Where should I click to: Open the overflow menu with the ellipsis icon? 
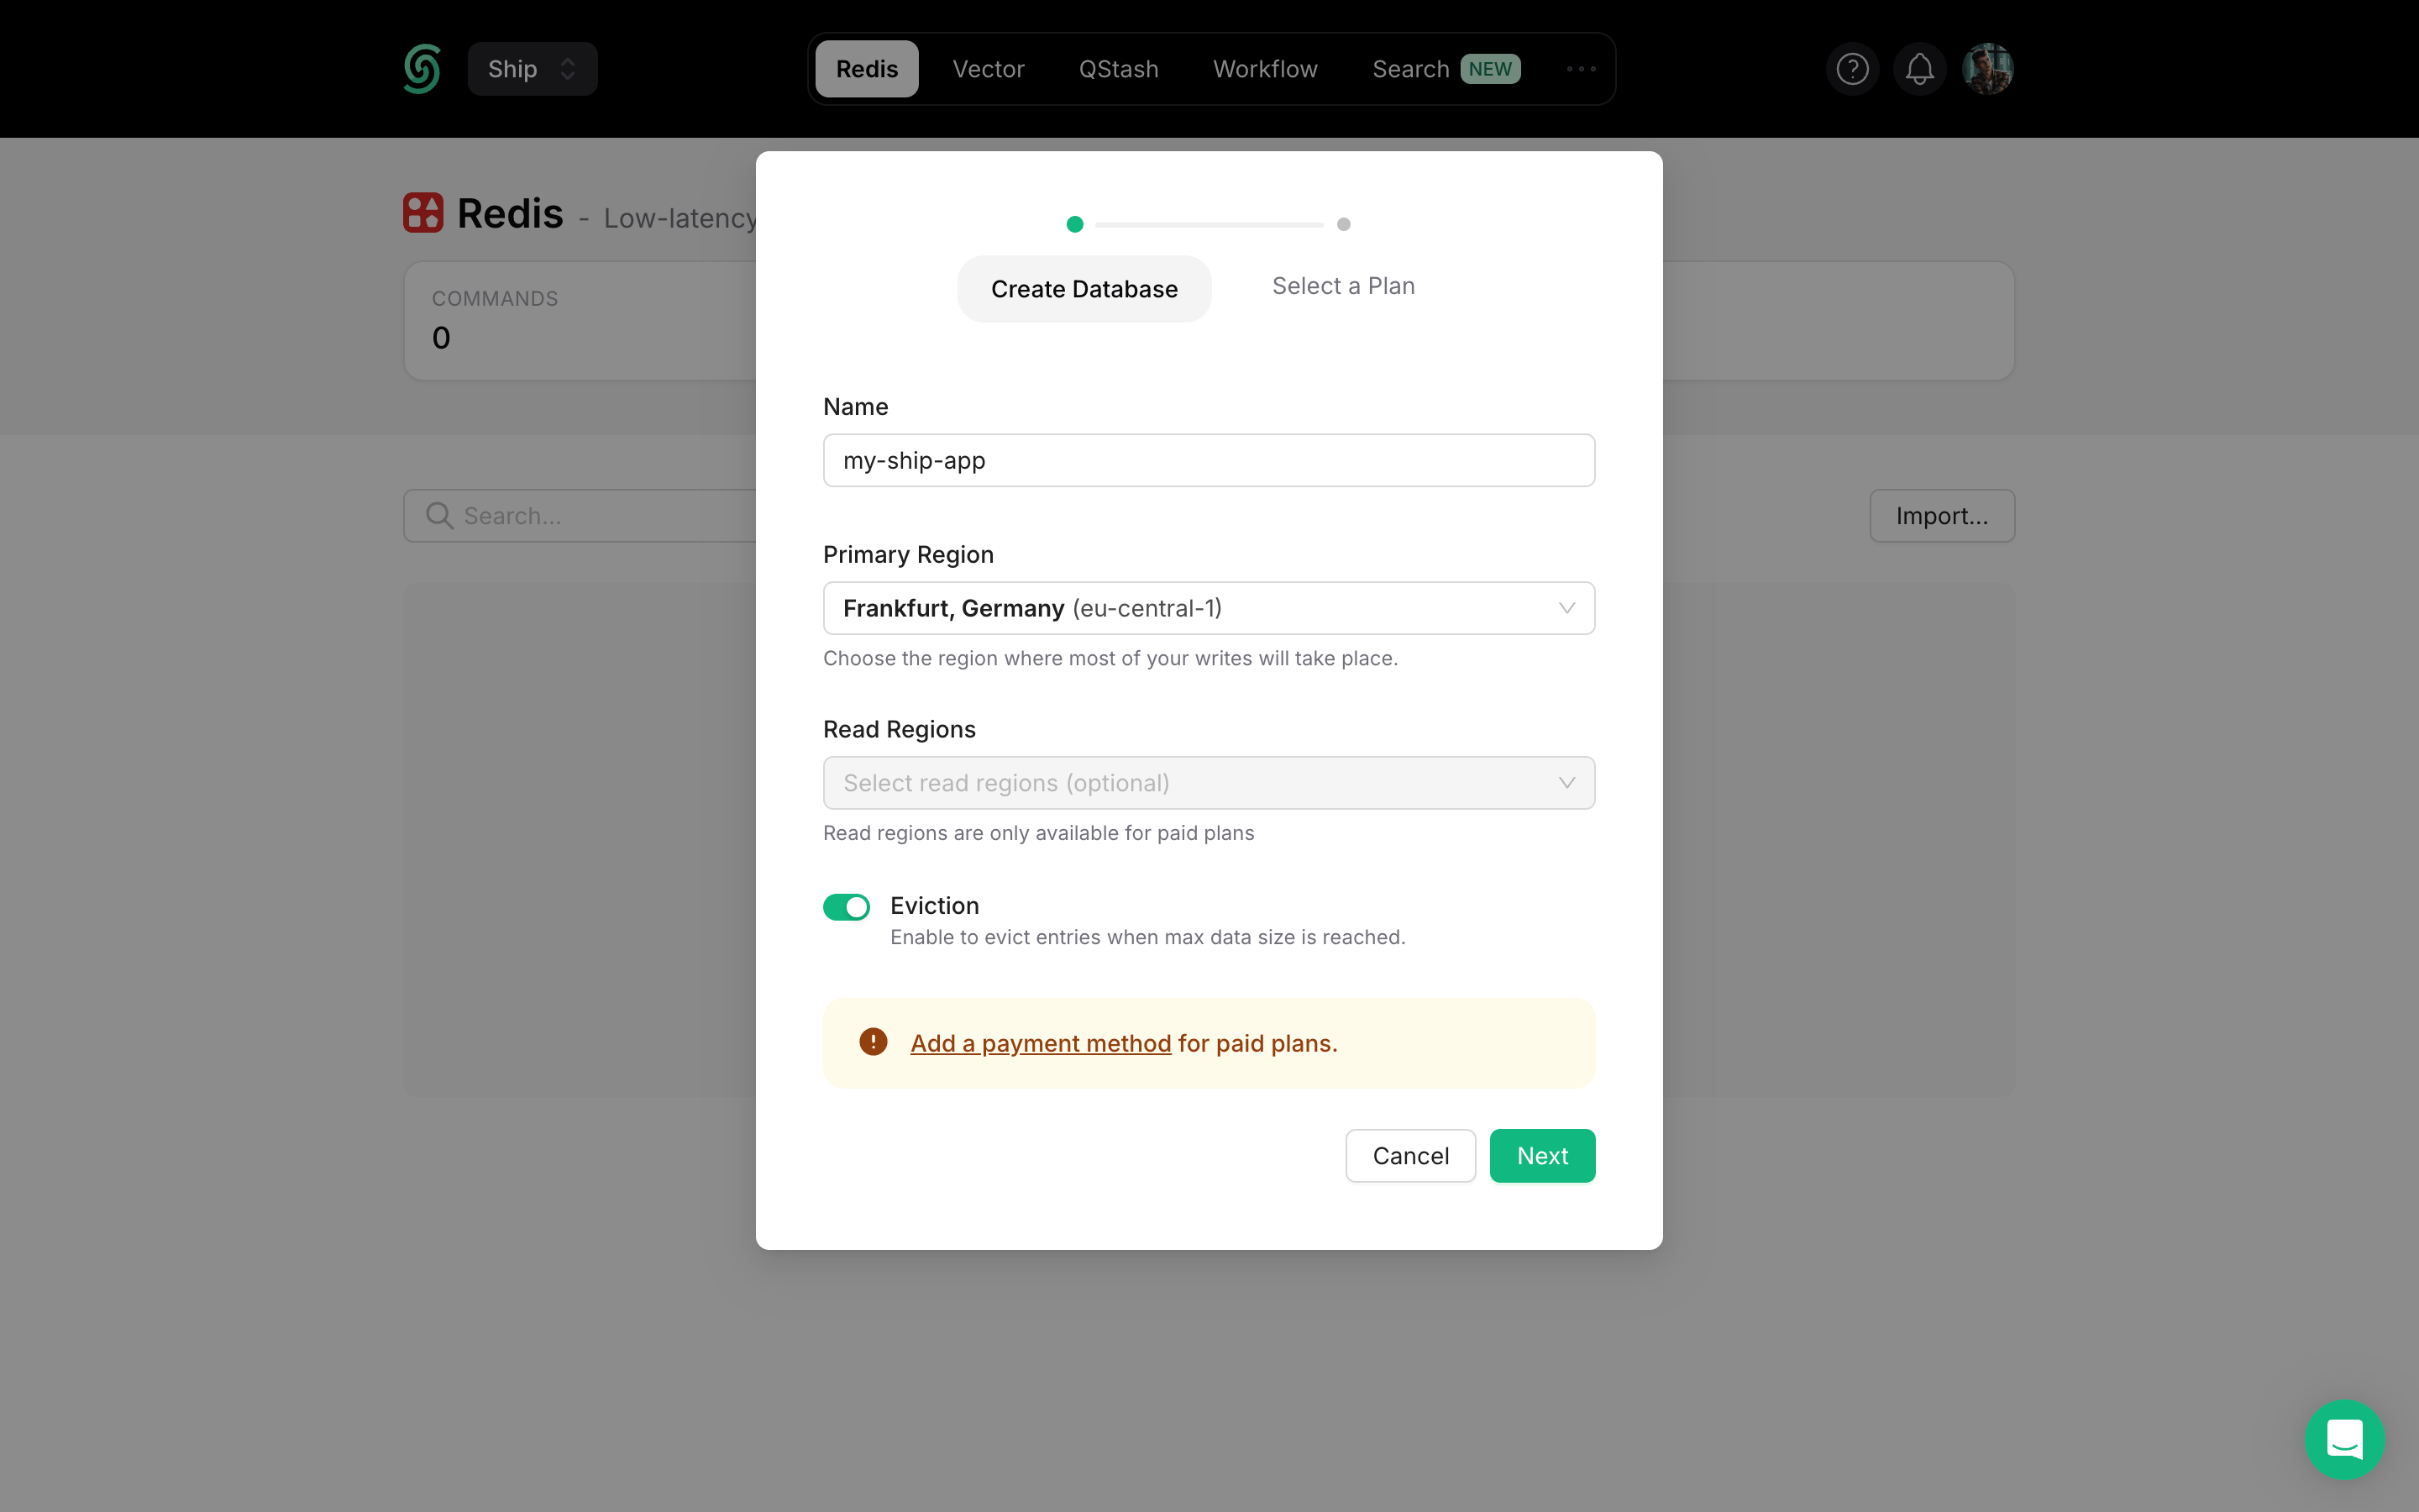click(1579, 69)
